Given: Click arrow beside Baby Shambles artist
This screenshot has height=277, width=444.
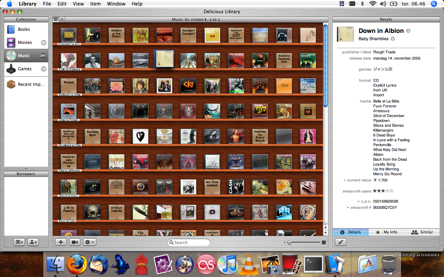Looking at the screenshot, I should coord(393,39).
